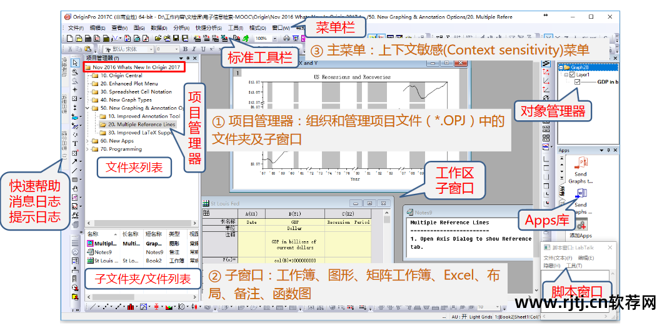
Task: Open the Apps panel dropdown arrow
Action: [x=601, y=150]
